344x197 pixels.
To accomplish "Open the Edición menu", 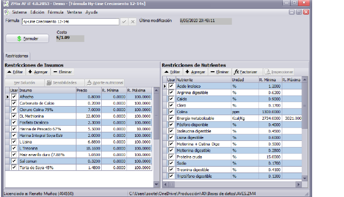I will click(37, 12).
